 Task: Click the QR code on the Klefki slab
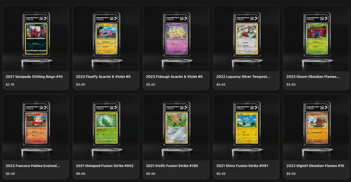tap(182, 107)
